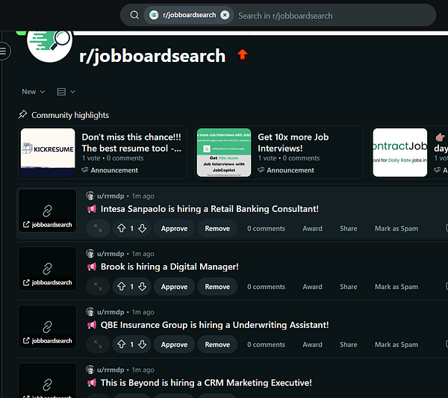This screenshot has height=398, width=448.
Task: Open QBE Insurance Underwriting Assistant post
Action: point(214,325)
